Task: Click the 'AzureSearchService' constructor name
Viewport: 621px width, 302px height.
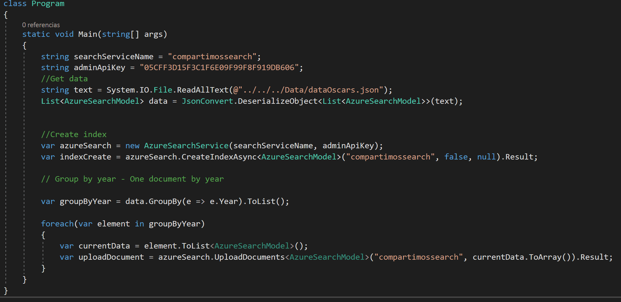Action: (x=186, y=146)
